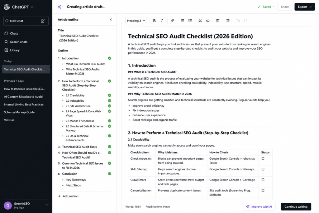Insert a block quote
This screenshot has height=213, width=319.
[x=200, y=21]
